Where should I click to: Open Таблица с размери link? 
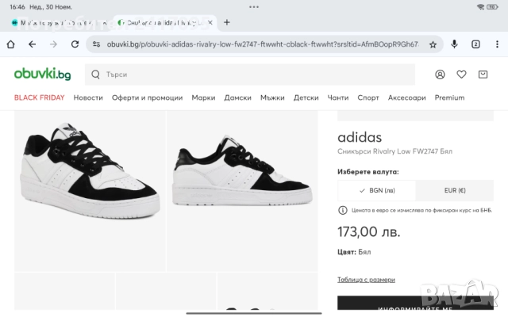pos(366,280)
